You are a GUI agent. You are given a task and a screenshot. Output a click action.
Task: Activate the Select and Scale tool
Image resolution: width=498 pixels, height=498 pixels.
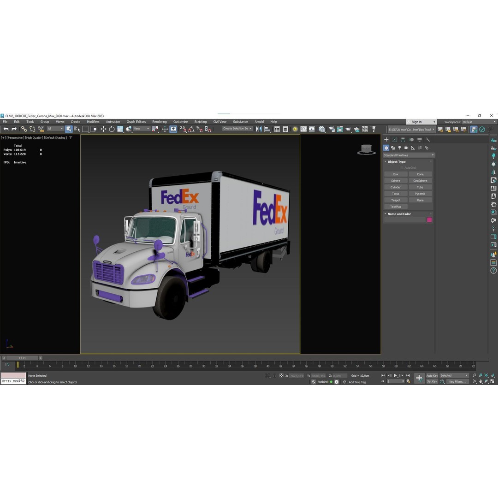click(120, 129)
